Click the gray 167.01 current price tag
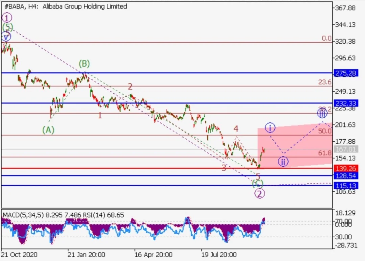The width and height of the screenshot is (365, 261). click(346, 149)
